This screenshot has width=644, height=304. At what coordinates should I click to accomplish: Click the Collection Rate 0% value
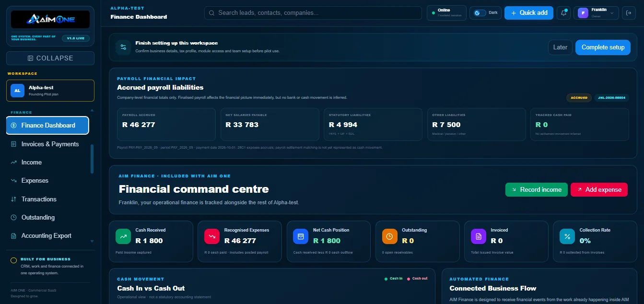(585, 241)
